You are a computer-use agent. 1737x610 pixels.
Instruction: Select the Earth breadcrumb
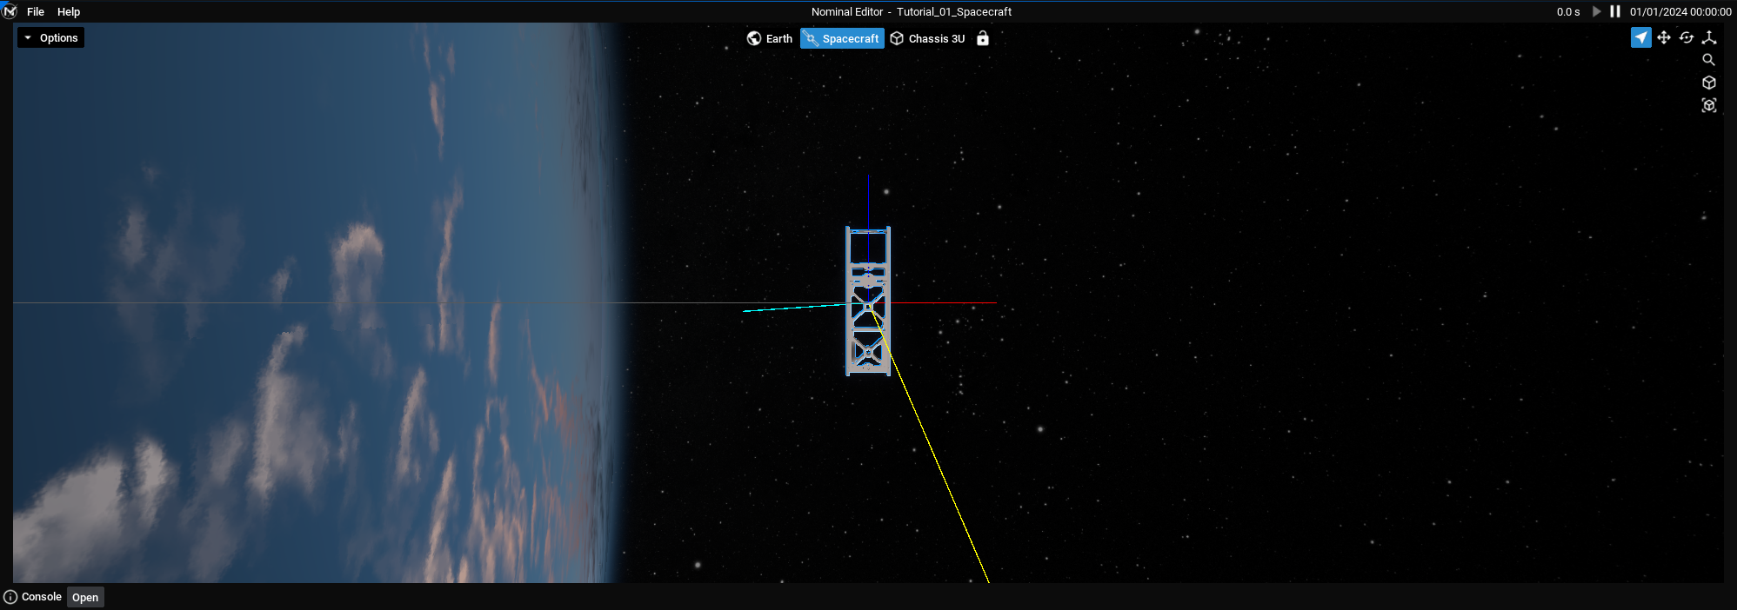tap(770, 38)
